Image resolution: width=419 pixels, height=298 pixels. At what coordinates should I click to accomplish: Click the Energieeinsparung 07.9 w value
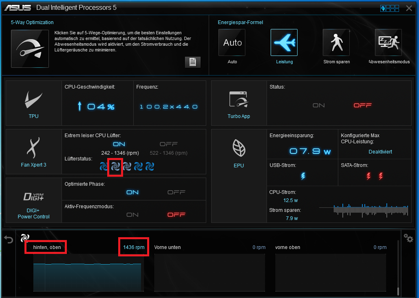click(x=310, y=151)
